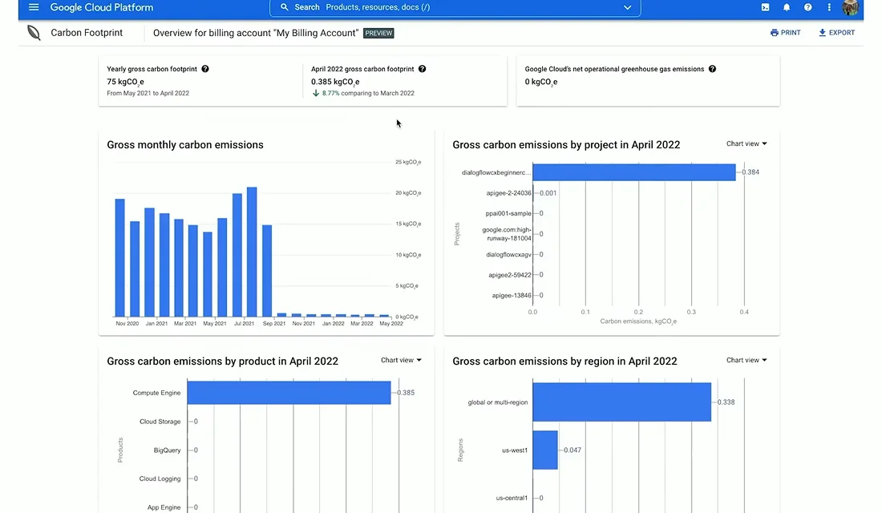Click the Compute Engine emissions bar
Screen dimensions: 882x513
(x=289, y=393)
